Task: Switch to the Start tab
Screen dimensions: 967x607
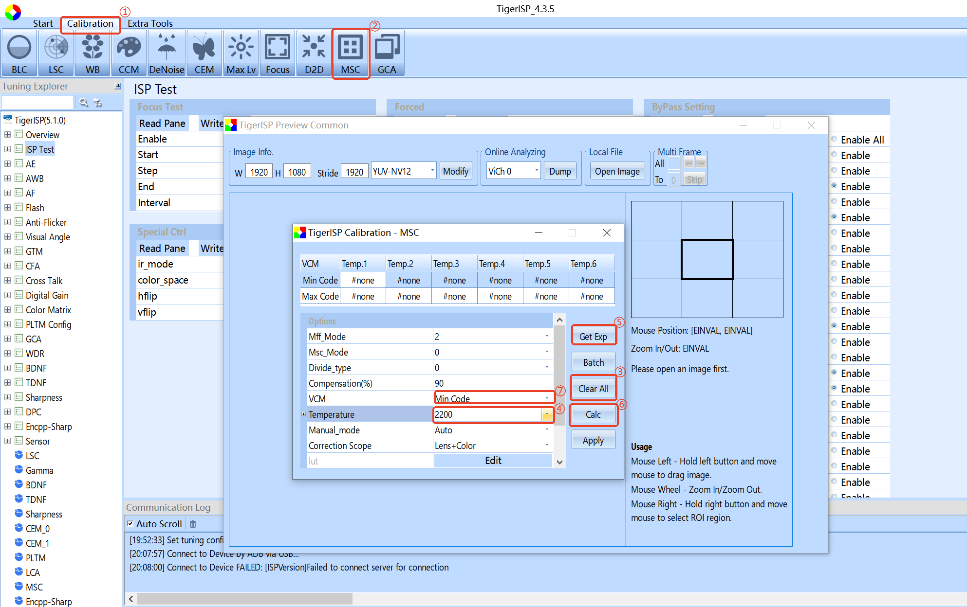Action: [43, 23]
